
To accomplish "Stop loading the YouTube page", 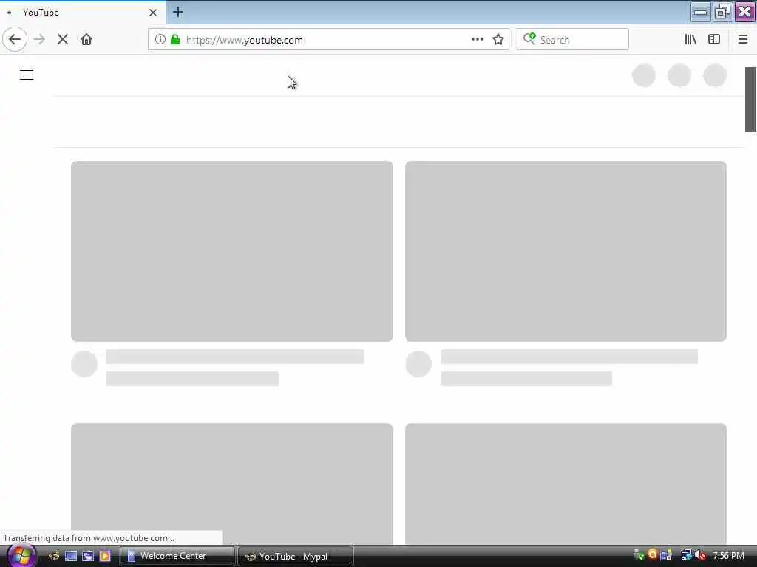I will [x=63, y=40].
